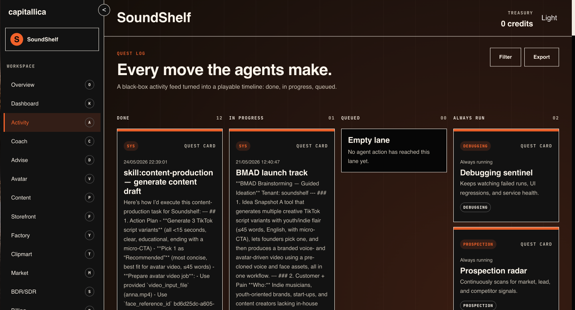Click the orange PROSPECTION badge on the radar card
The width and height of the screenshot is (575, 310).
click(478, 244)
